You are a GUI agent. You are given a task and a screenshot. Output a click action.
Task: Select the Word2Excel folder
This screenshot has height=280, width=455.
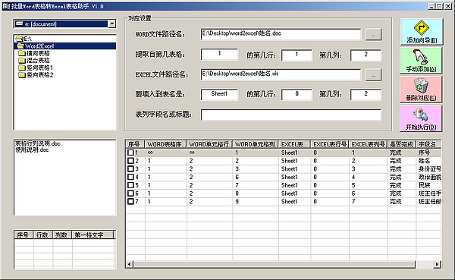point(65,46)
